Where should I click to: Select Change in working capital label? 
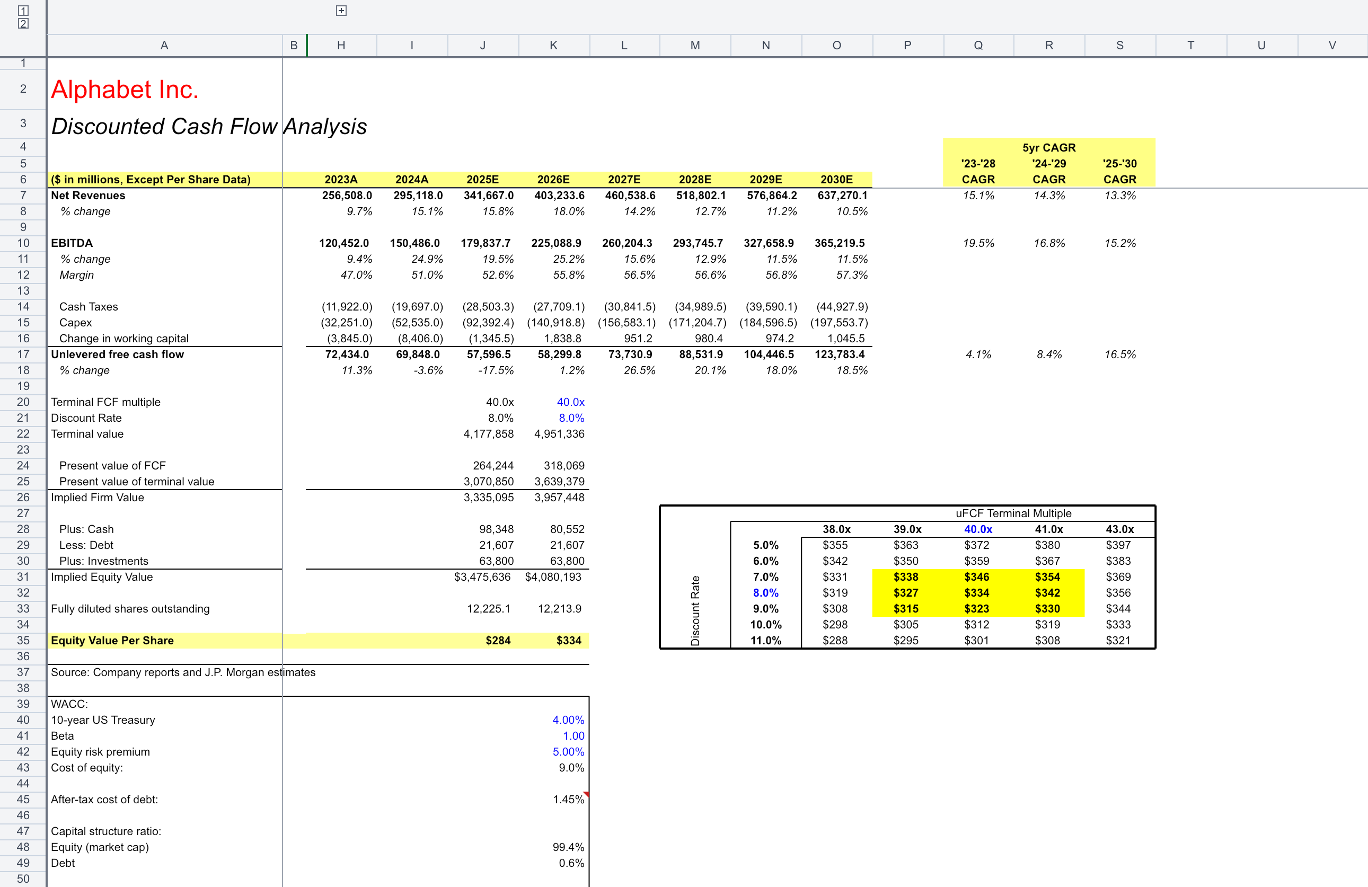[124, 339]
